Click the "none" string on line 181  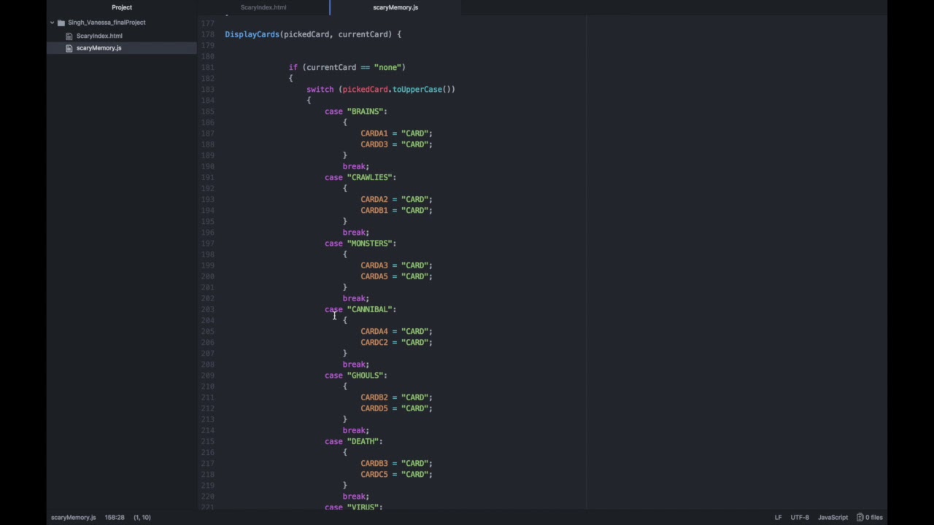[387, 67]
